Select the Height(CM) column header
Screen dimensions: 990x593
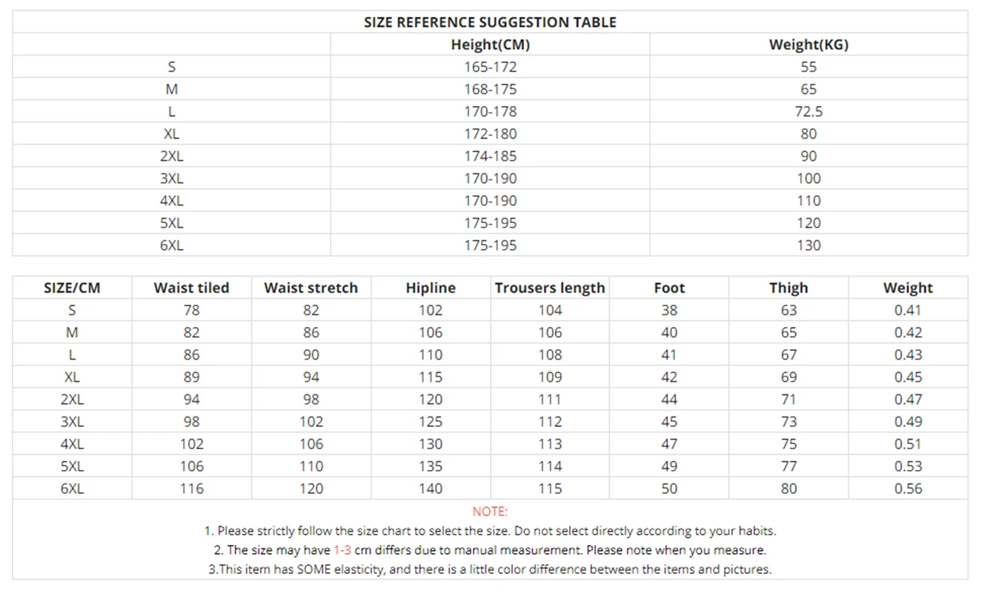[x=490, y=44]
